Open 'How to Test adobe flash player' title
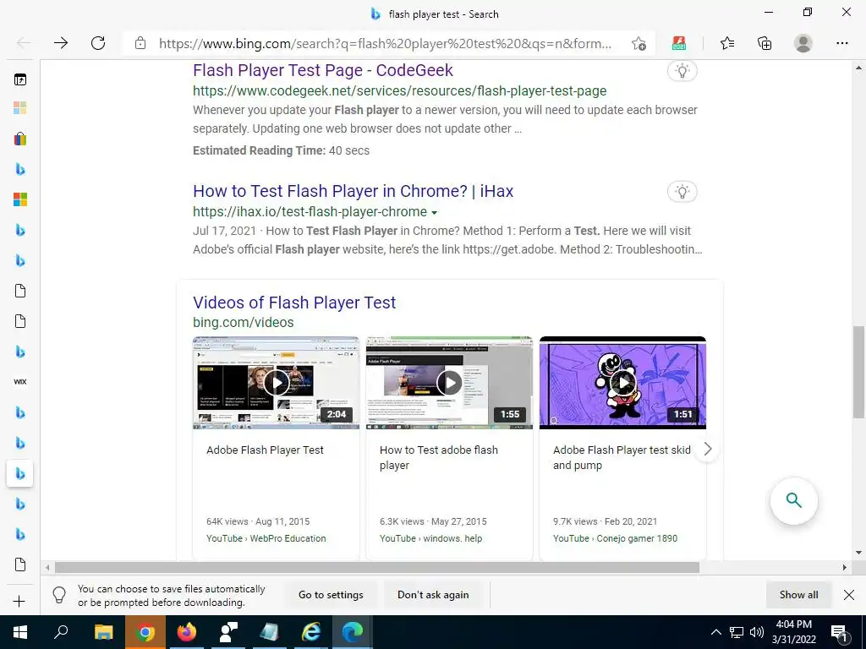Image resolution: width=866 pixels, height=649 pixels. [439, 457]
